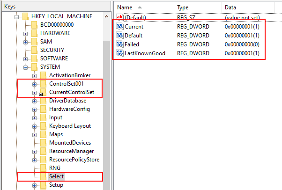Select the CurrentControlSet key label
The width and height of the screenshot is (282, 190).
click(72, 92)
